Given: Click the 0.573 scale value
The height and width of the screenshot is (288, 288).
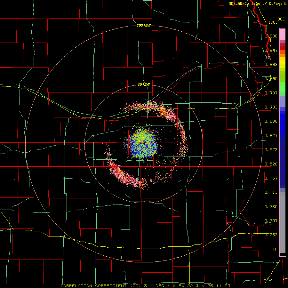Looking at the screenshot, I should (271, 150).
